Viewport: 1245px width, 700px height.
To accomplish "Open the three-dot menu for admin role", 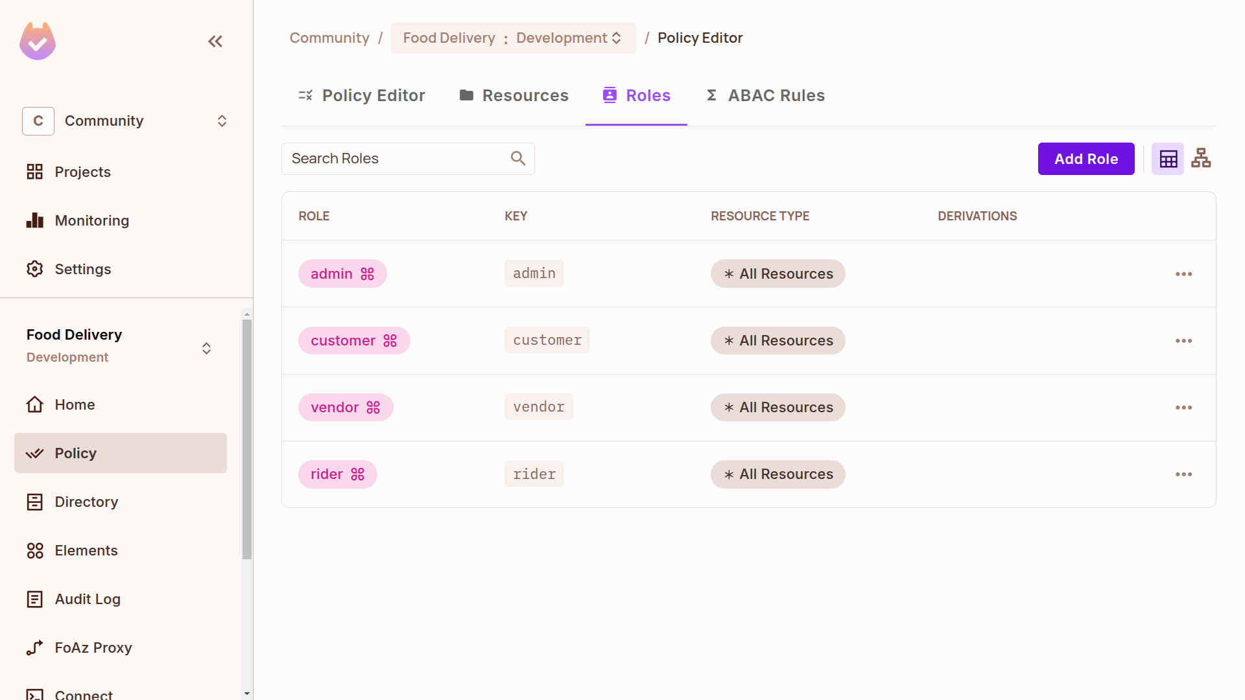I will click(x=1183, y=274).
